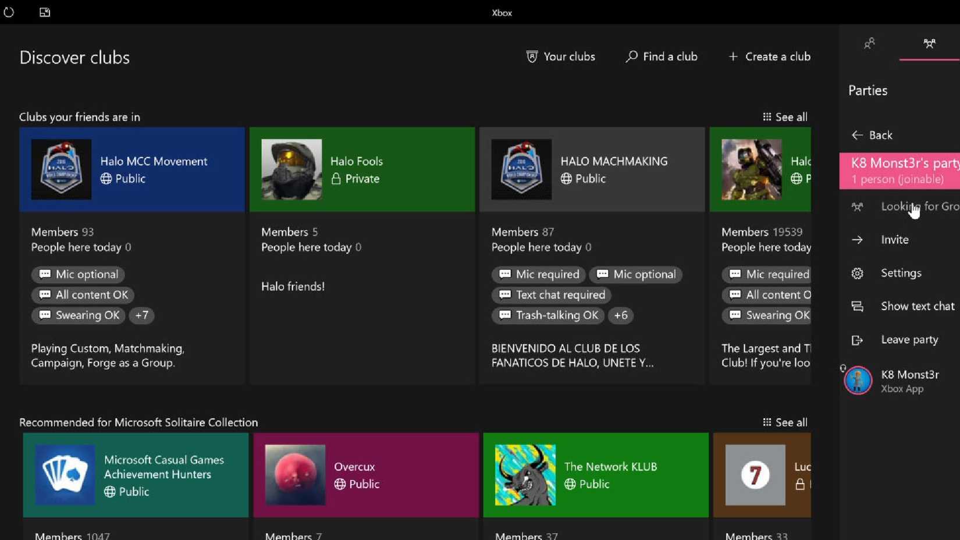The image size is (960, 540).
Task: Click the Leave party icon
Action: [857, 339]
